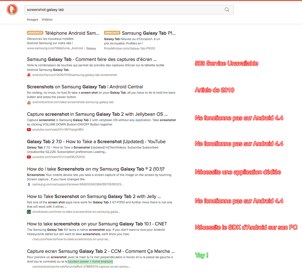Switch to the Images tab

32,20
